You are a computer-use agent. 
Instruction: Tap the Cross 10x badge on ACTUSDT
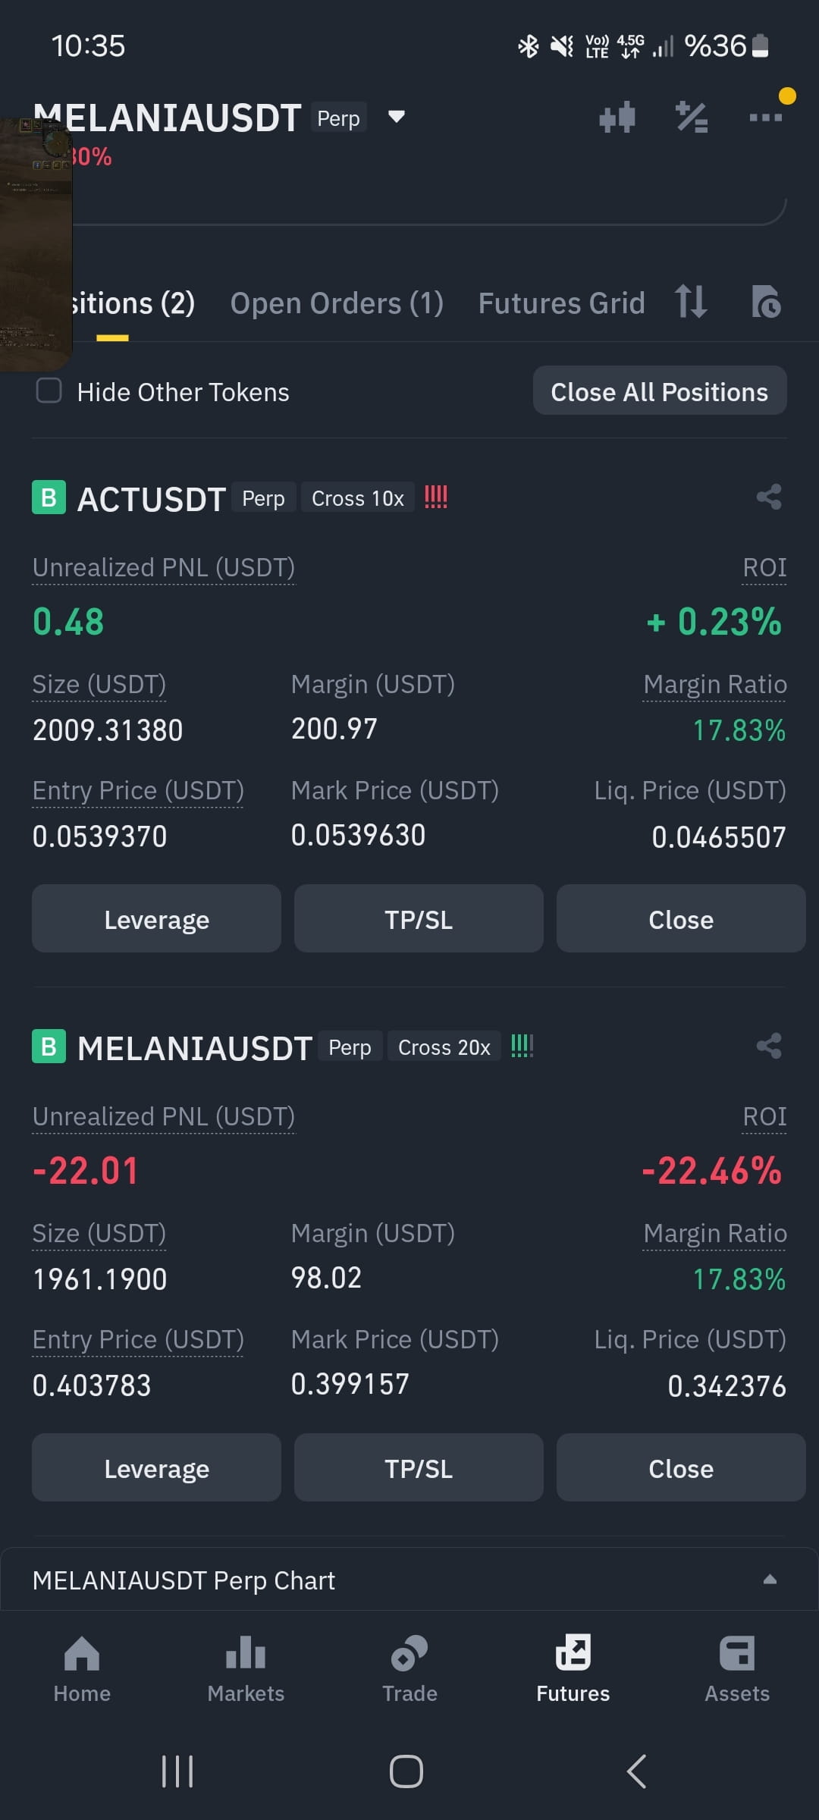(x=358, y=498)
